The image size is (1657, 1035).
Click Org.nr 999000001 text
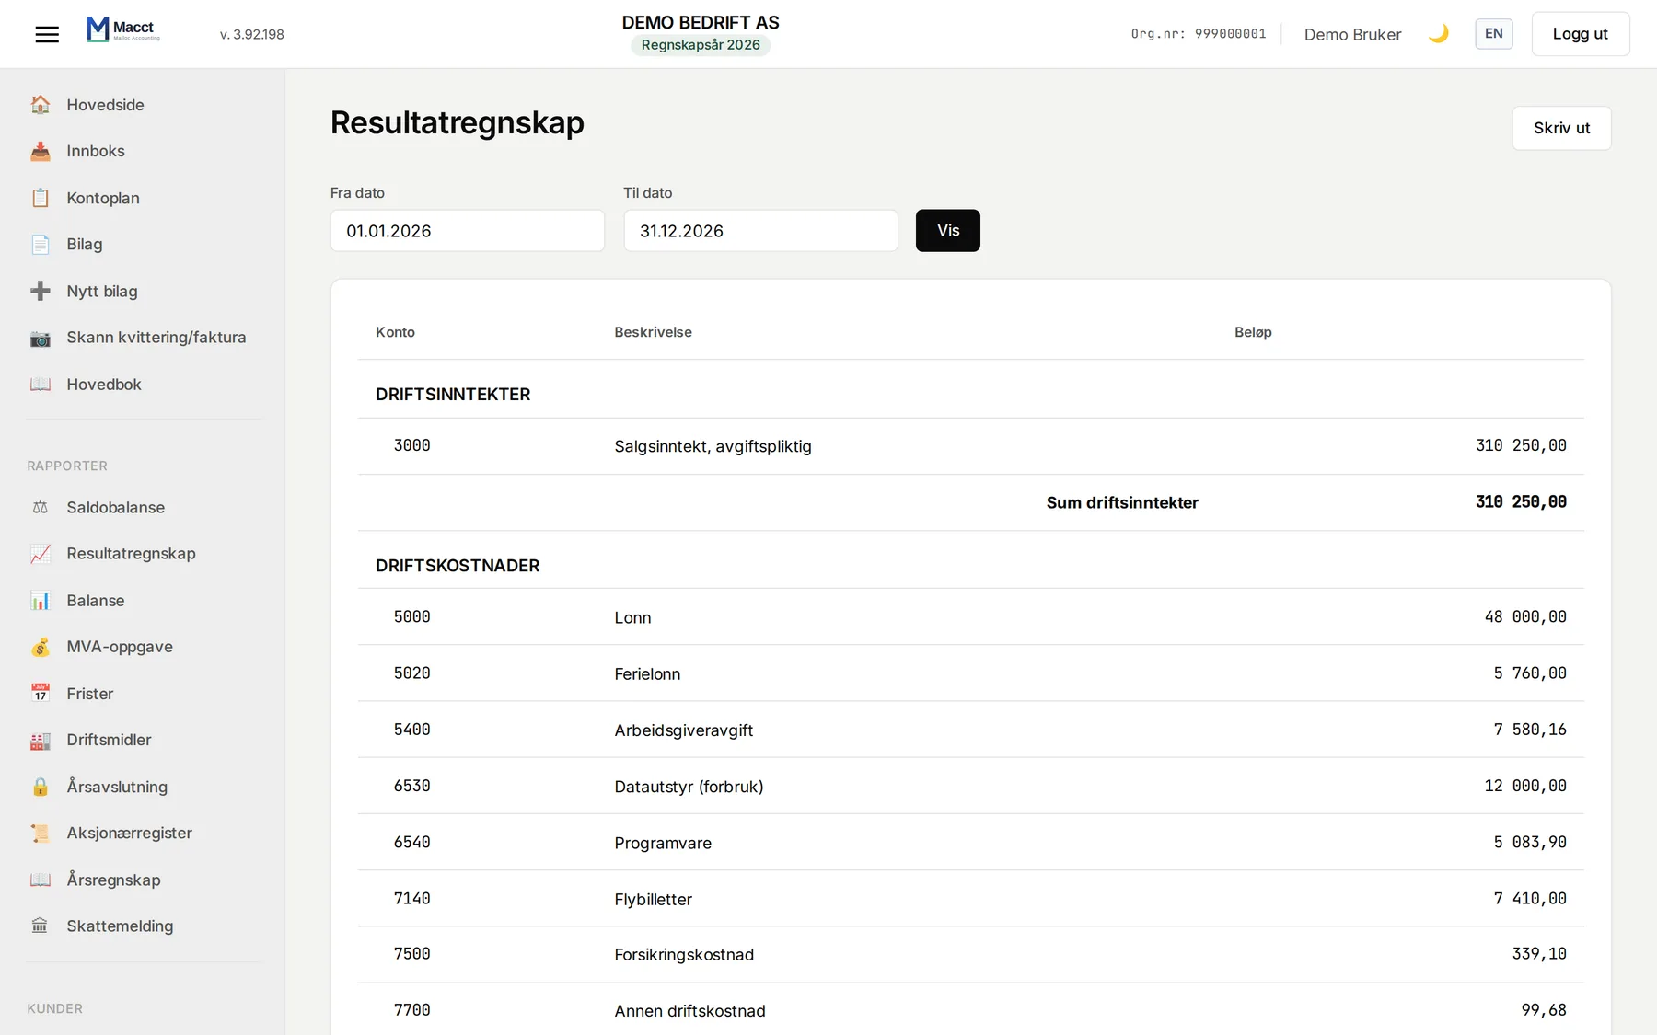1198,34
